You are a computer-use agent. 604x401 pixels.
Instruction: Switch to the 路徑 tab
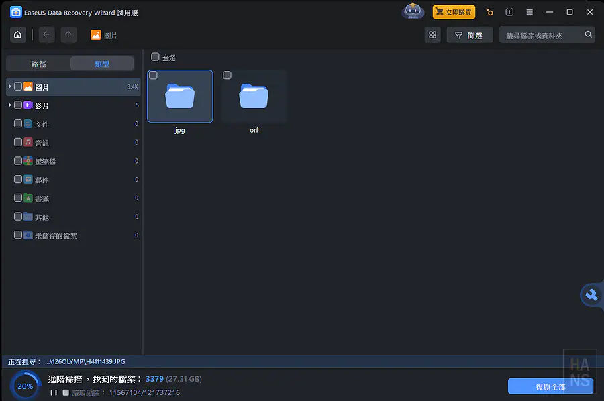point(38,64)
